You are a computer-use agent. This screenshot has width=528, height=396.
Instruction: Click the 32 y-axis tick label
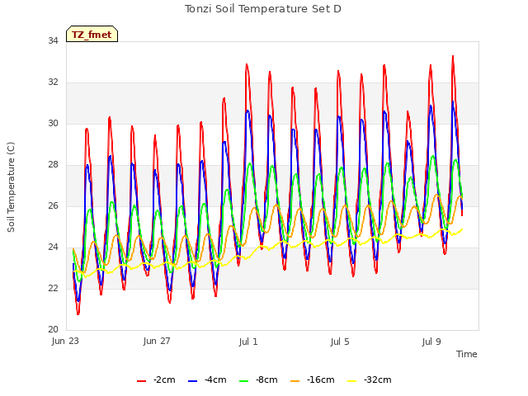[x=53, y=82]
